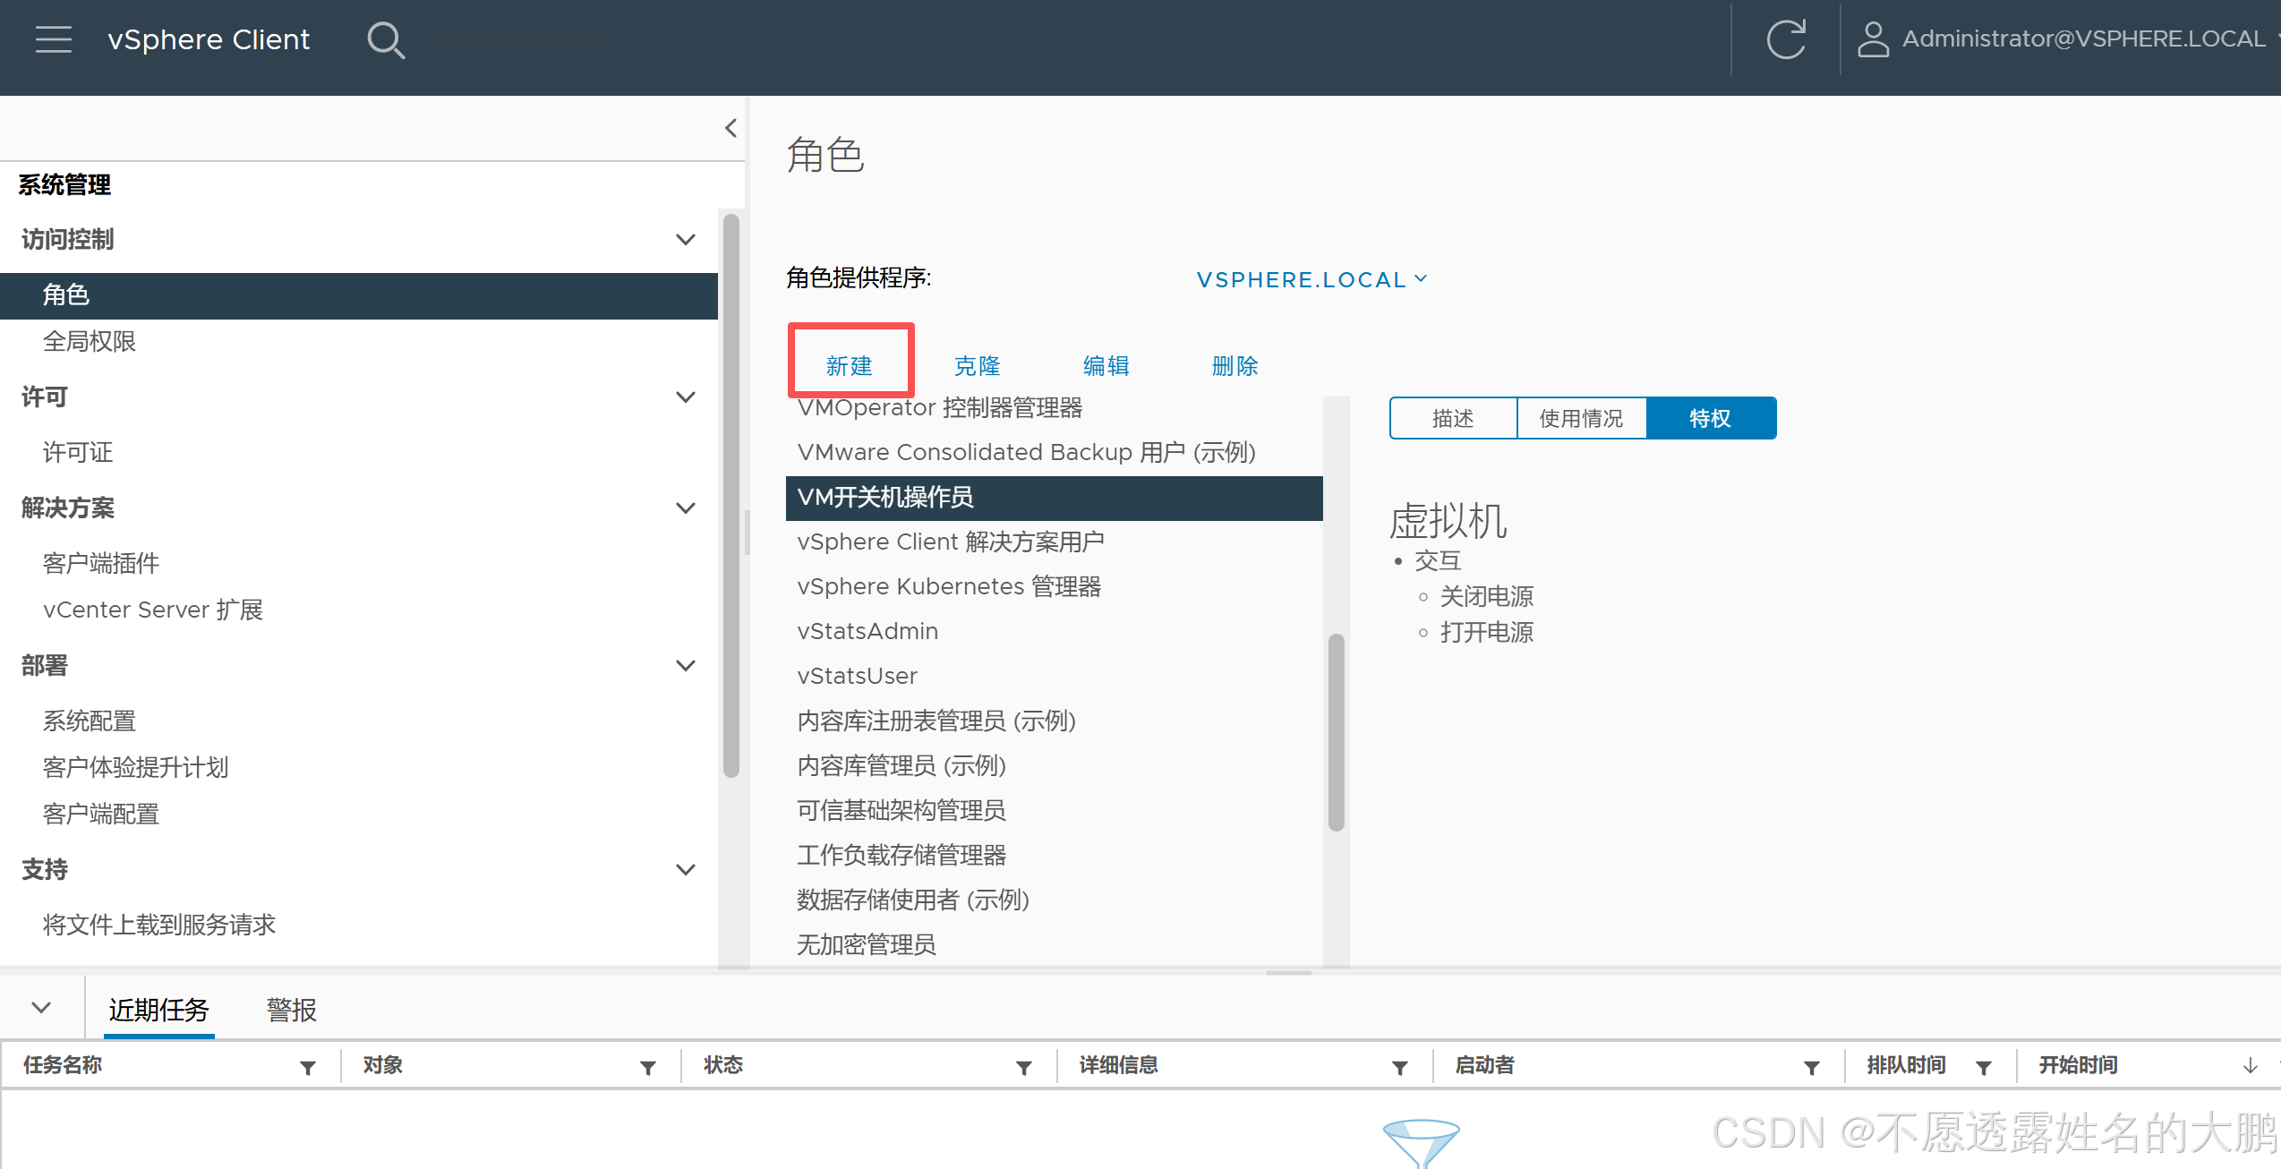This screenshot has height=1169, width=2281.
Task: Click filter icon on 状态 column
Action: click(x=1024, y=1067)
